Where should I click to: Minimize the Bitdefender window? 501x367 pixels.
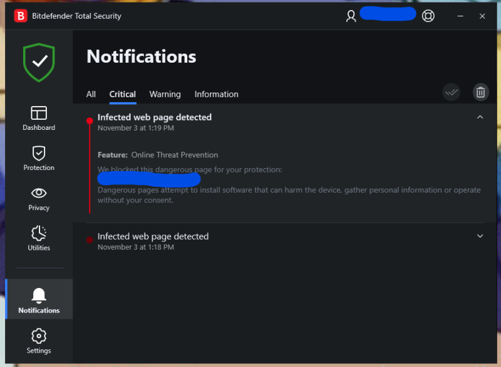point(460,16)
